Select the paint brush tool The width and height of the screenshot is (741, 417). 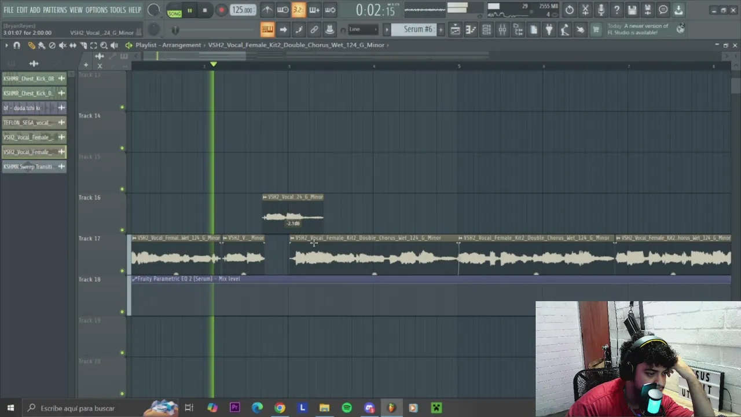(42, 45)
